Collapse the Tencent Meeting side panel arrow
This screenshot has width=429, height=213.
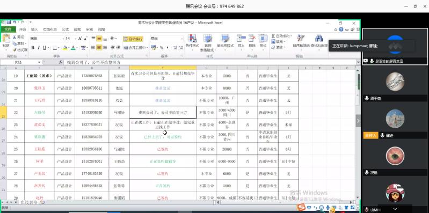coord(358,121)
